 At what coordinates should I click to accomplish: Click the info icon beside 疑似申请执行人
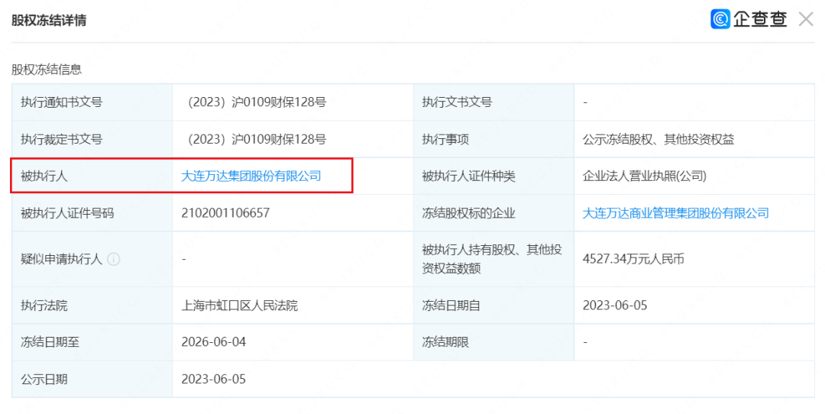[113, 259]
